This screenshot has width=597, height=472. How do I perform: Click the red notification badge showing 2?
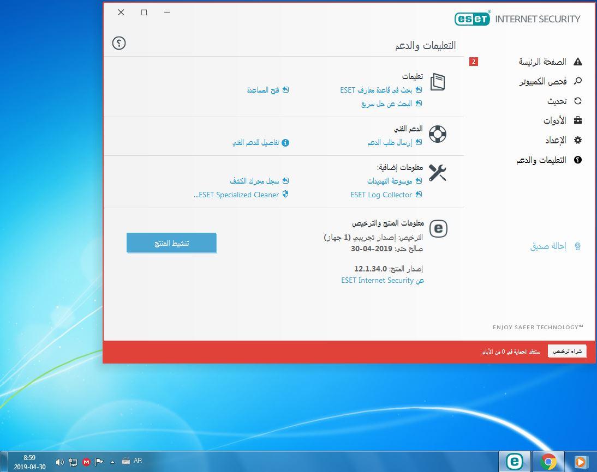pyautogui.click(x=473, y=62)
